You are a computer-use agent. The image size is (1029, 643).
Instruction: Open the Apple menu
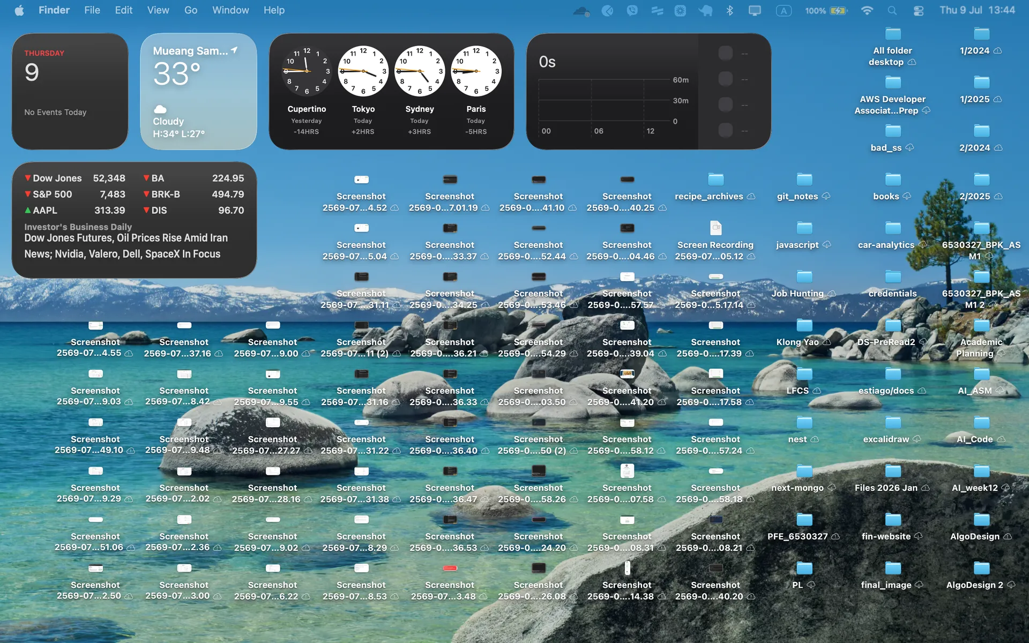point(19,10)
